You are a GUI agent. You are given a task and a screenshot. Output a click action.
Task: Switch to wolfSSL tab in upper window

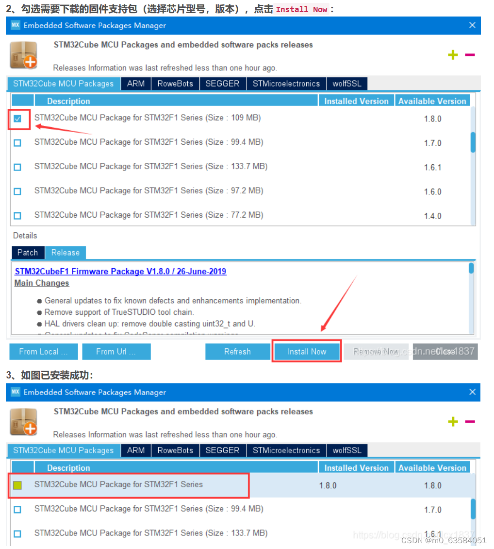pyautogui.click(x=347, y=84)
